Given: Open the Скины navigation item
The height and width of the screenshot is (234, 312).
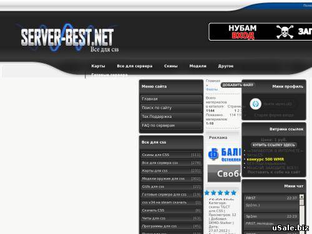Looking at the screenshot, I should coord(171,66).
